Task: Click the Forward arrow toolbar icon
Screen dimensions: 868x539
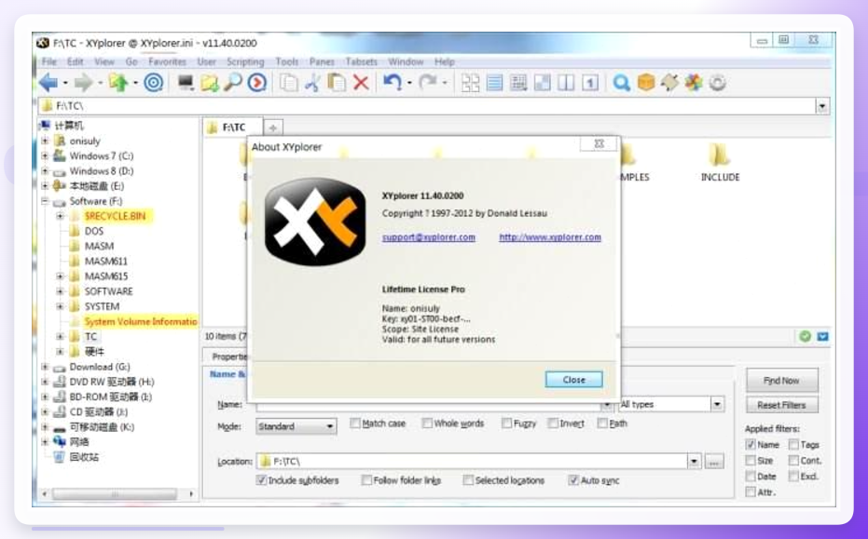Action: tap(84, 83)
